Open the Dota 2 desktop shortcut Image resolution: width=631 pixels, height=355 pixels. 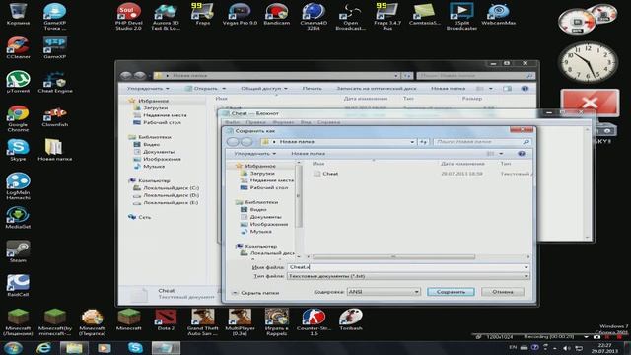[166, 319]
